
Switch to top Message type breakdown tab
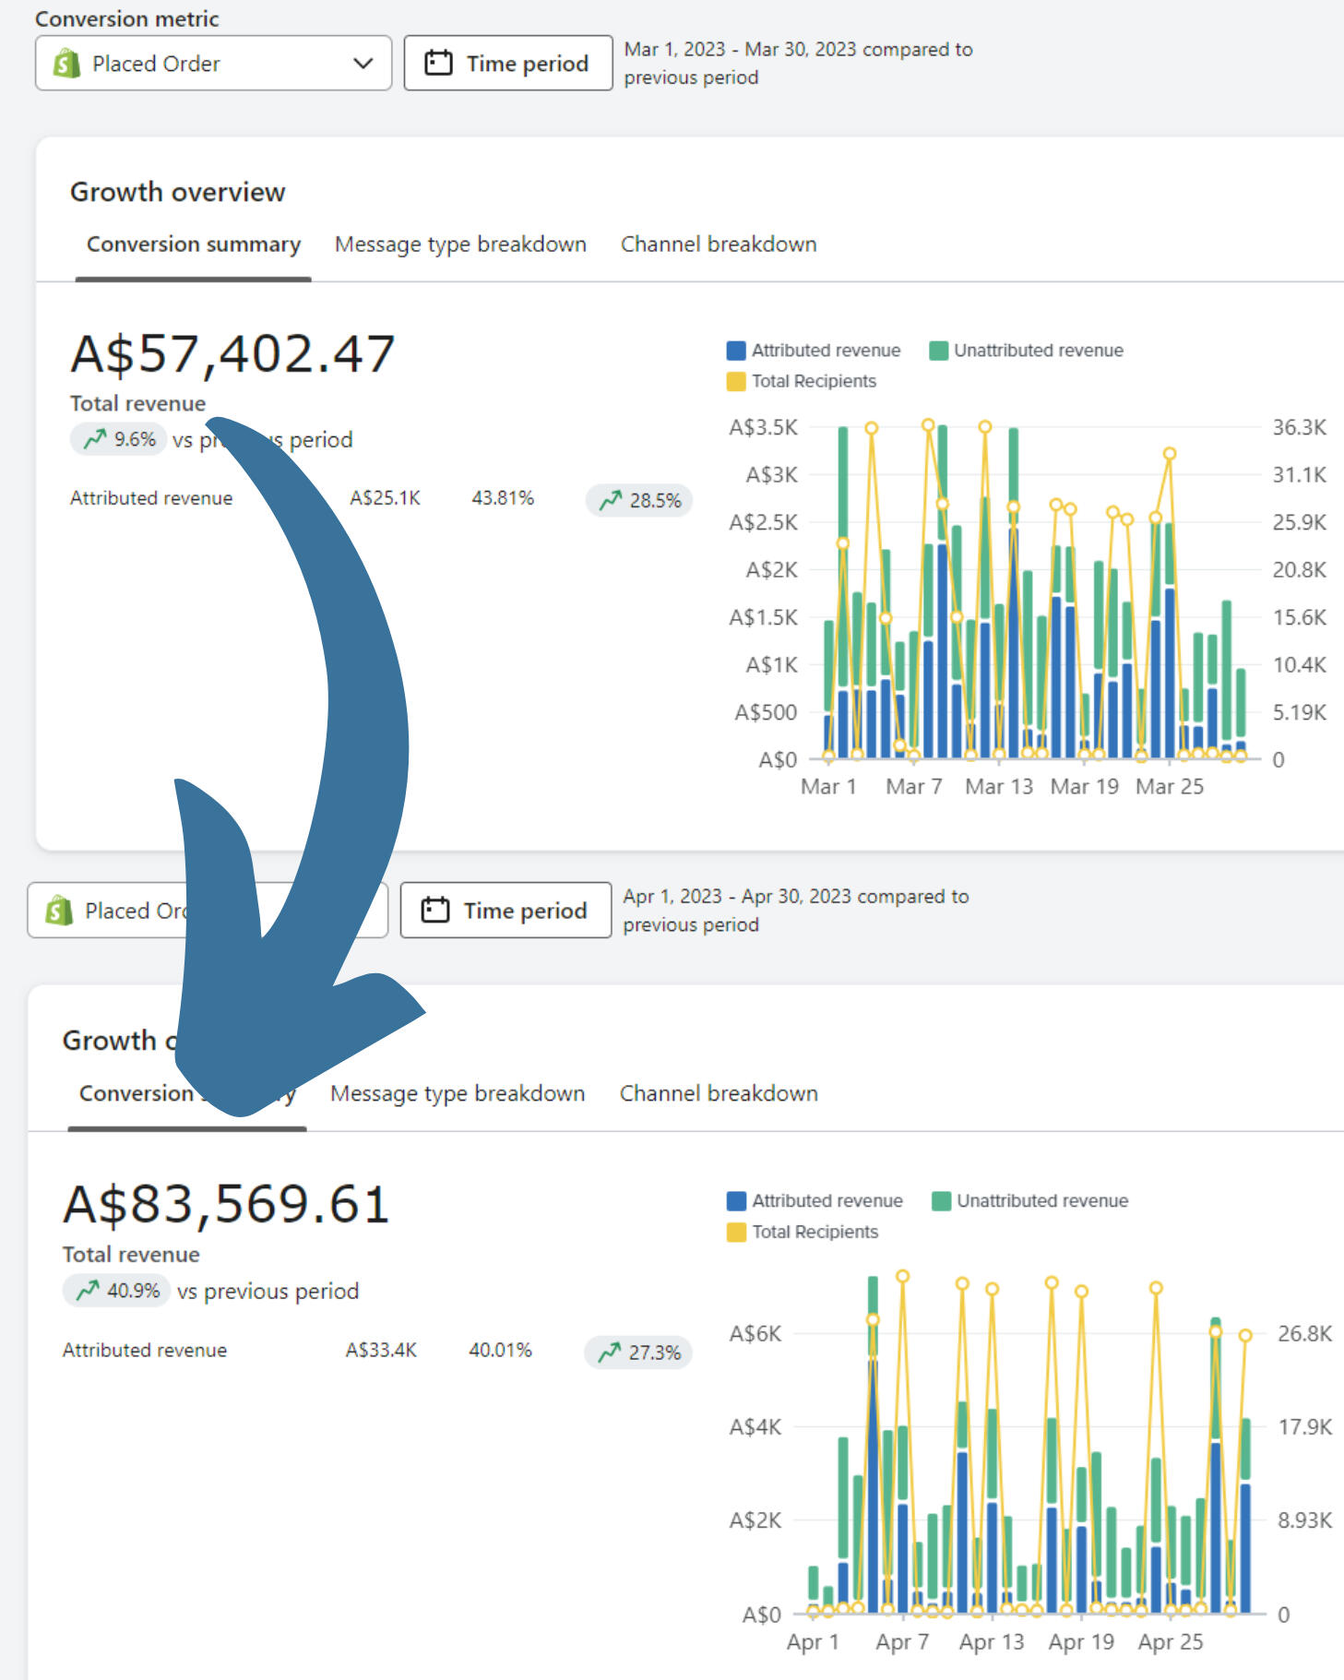pos(460,244)
